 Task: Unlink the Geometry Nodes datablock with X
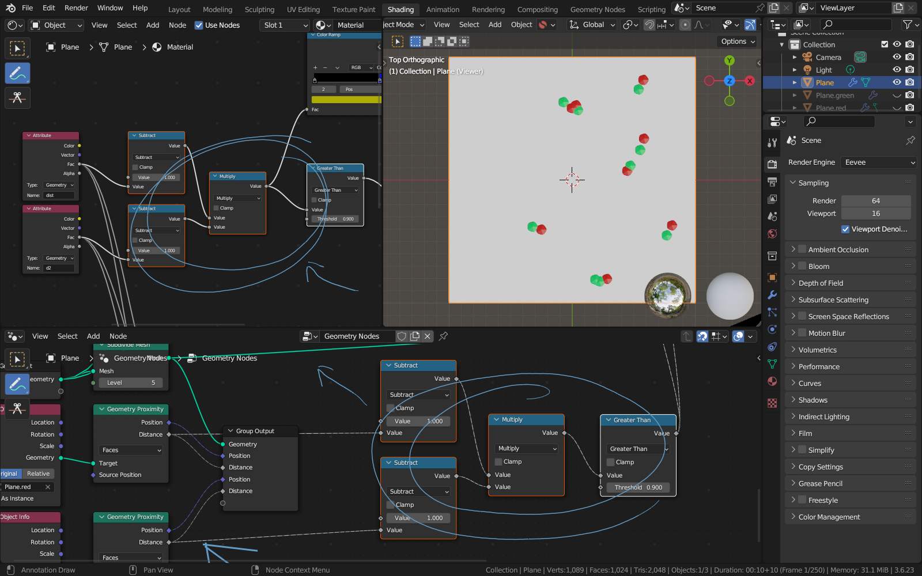click(427, 336)
